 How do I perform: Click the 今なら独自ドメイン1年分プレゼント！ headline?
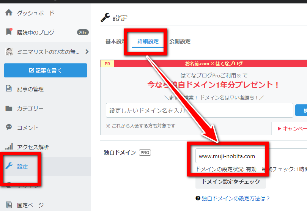[x=213, y=85]
